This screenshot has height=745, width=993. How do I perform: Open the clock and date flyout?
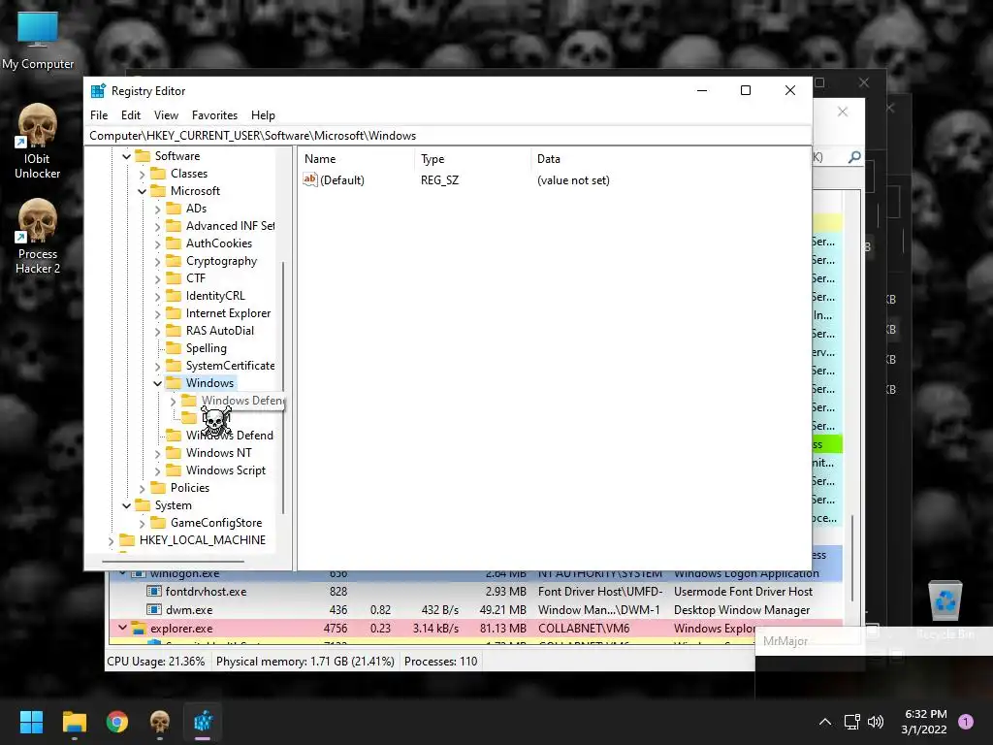924,722
